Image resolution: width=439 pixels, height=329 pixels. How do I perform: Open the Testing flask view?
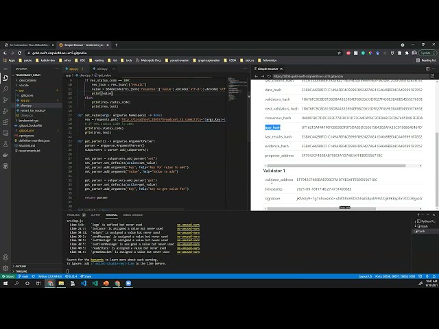pyautogui.click(x=5, y=144)
